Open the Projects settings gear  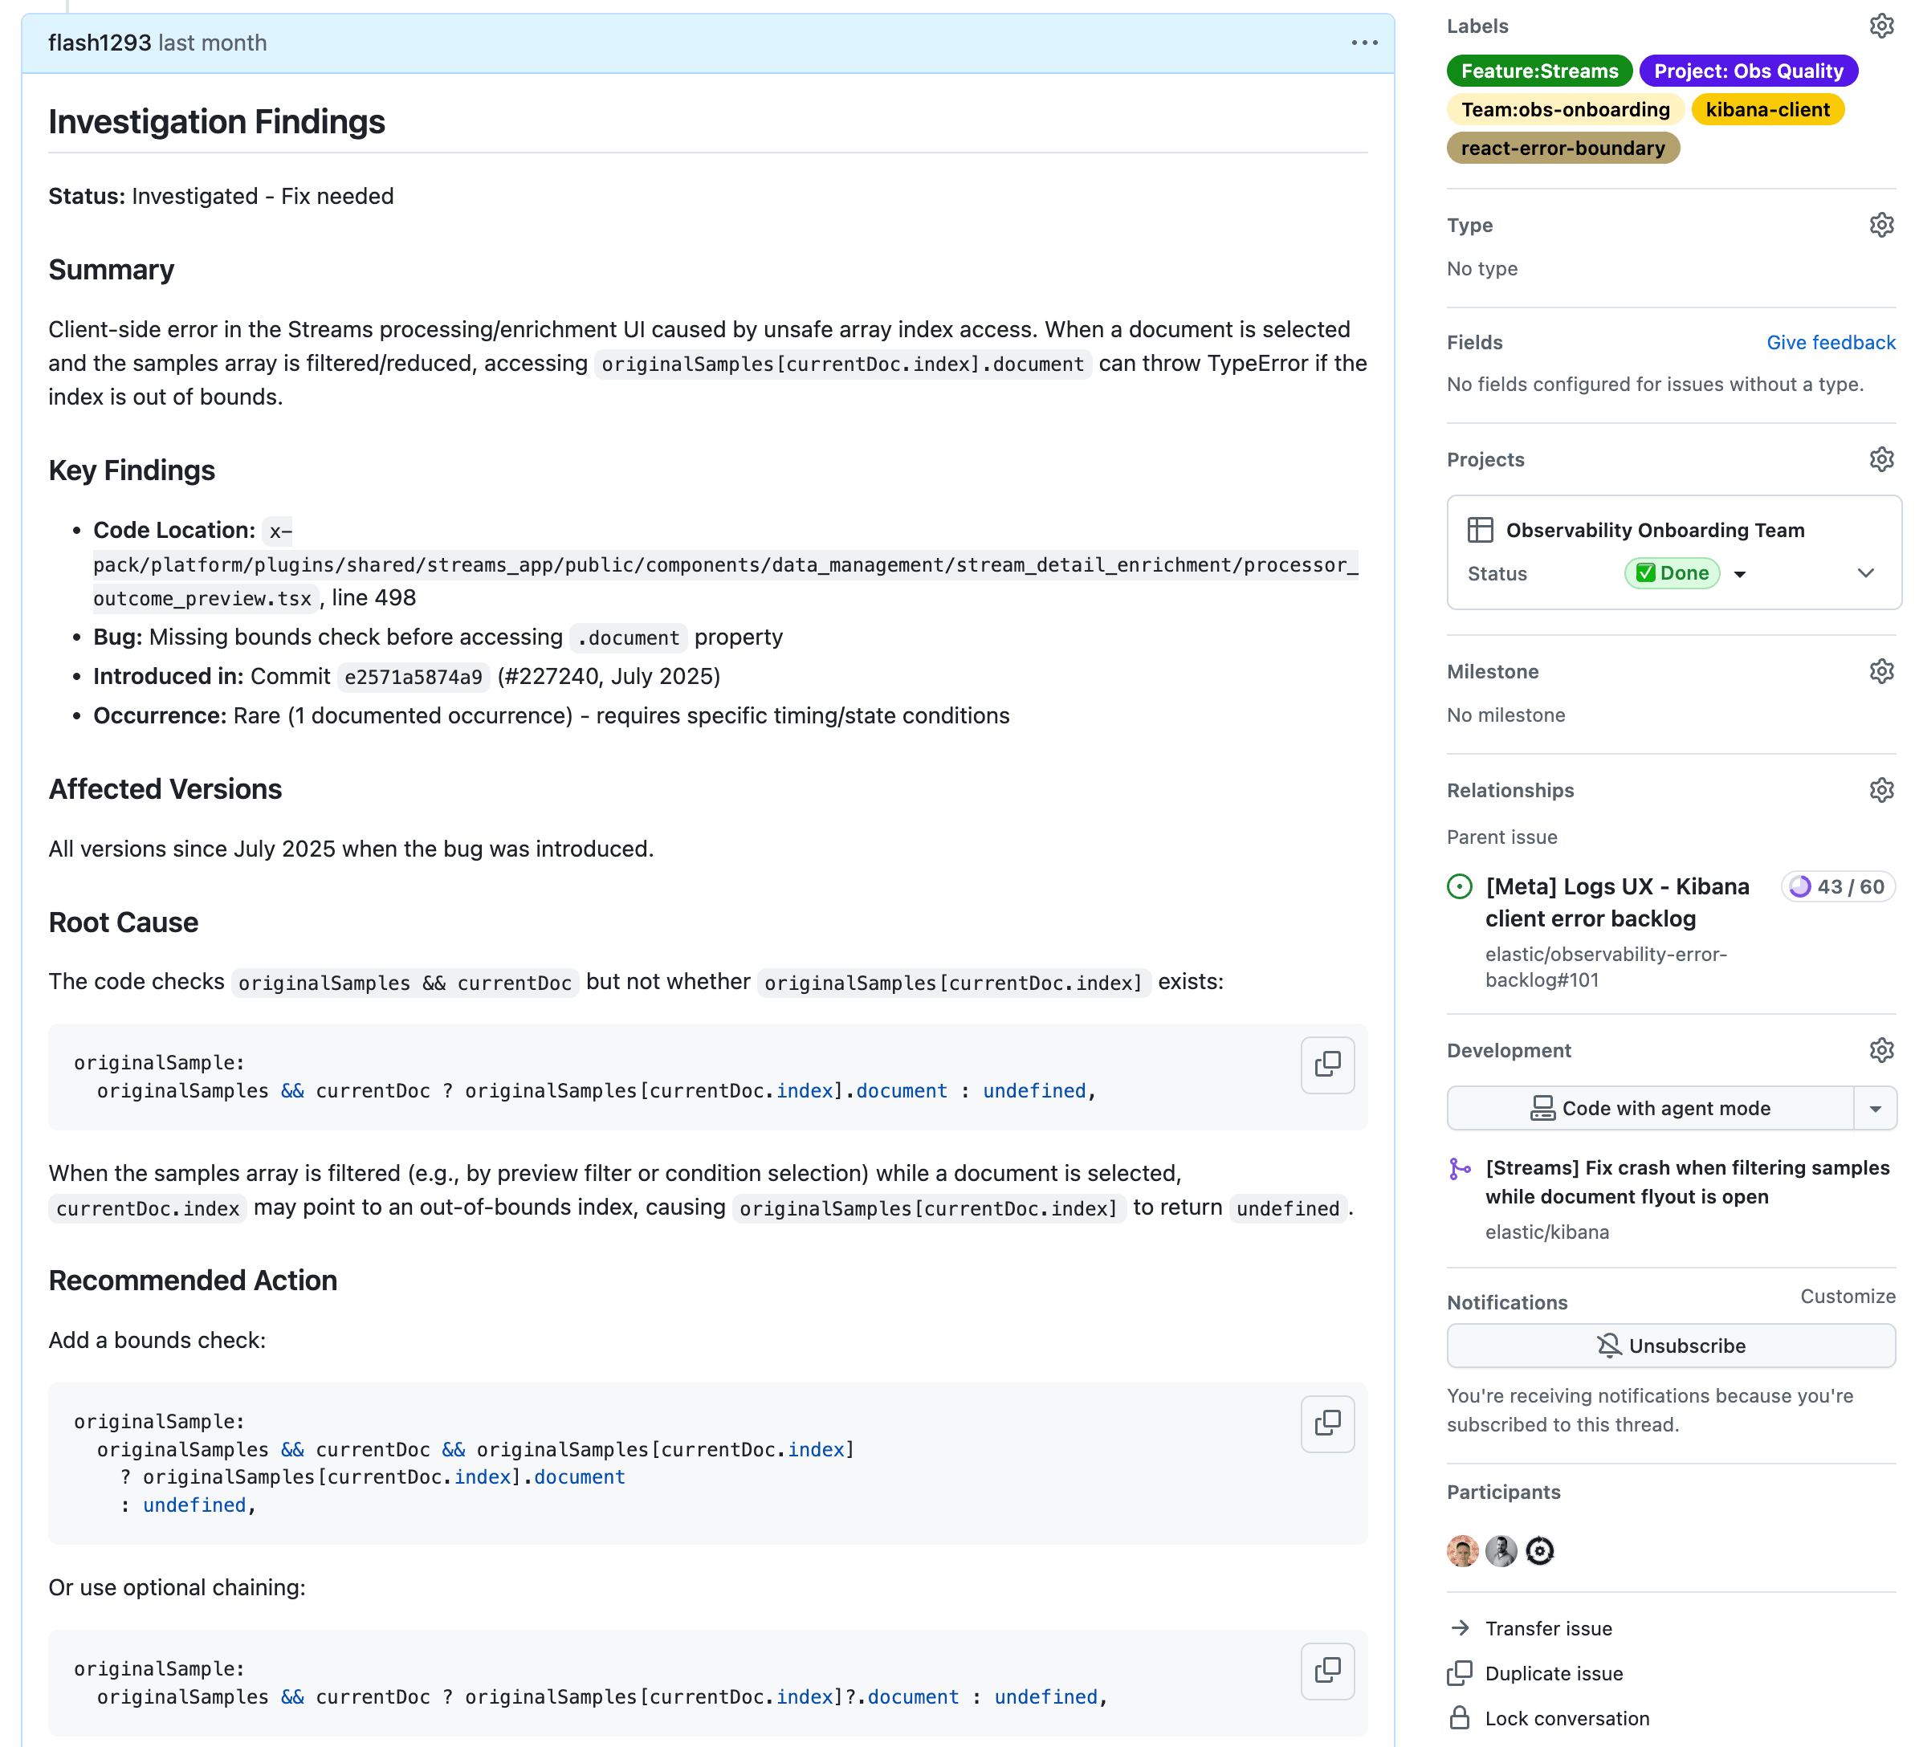[1882, 459]
